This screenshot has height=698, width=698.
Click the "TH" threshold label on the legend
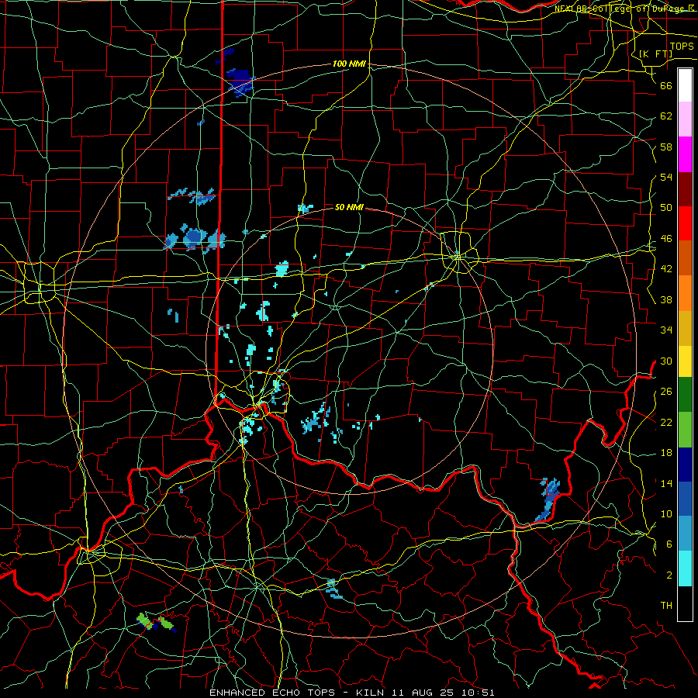coord(666,606)
